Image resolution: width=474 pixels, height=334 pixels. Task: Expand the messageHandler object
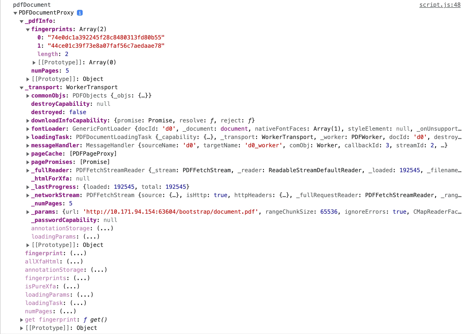tap(28, 145)
